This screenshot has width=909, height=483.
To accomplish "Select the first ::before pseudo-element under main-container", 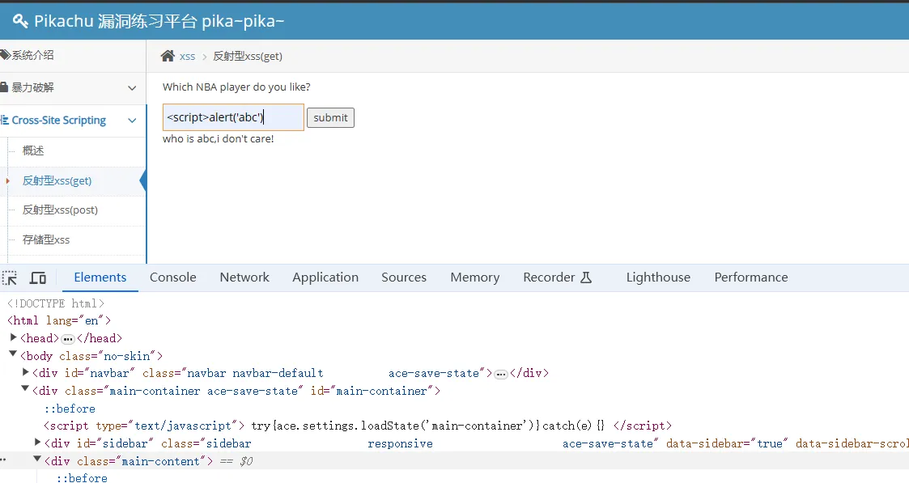I will tap(70, 409).
